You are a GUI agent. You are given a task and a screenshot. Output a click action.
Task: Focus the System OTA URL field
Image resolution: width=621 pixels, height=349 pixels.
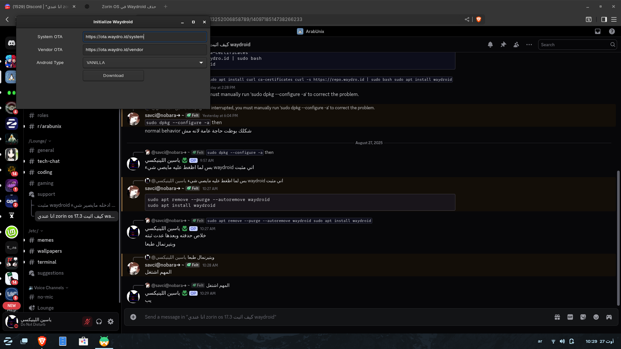[145, 37]
